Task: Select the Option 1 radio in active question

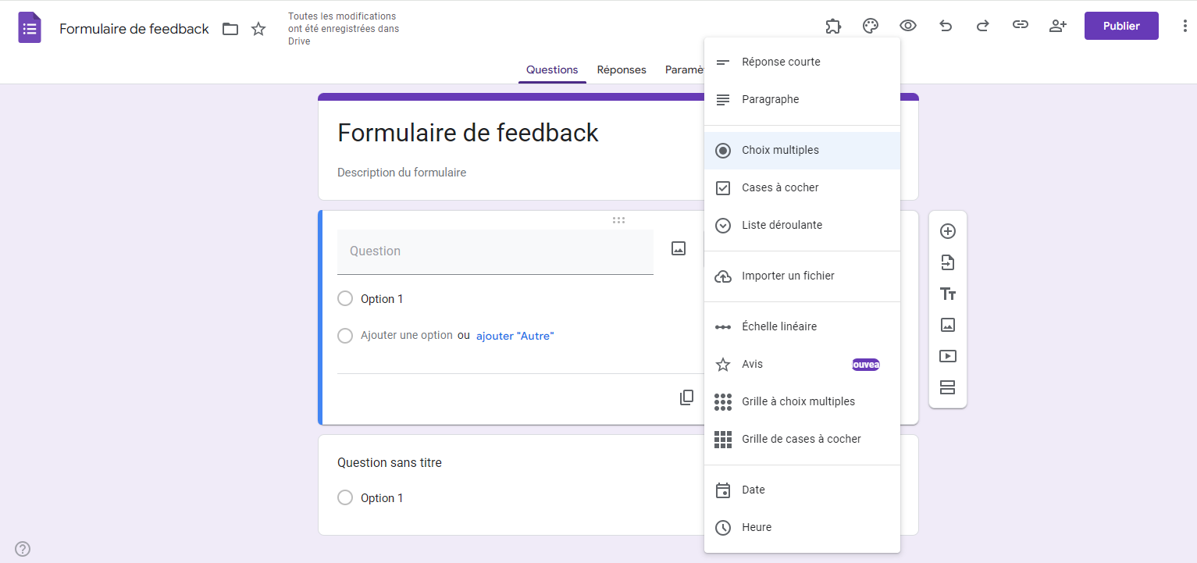Action: (x=345, y=298)
